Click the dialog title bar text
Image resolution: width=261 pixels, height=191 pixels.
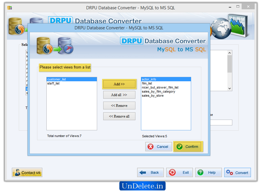pyautogui.click(x=119, y=28)
